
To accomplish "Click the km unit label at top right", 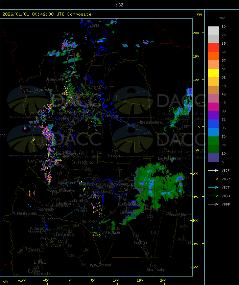I will click(x=199, y=14).
